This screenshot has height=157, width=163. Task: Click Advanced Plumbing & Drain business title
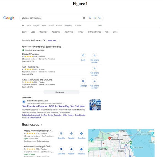[x=38, y=146]
